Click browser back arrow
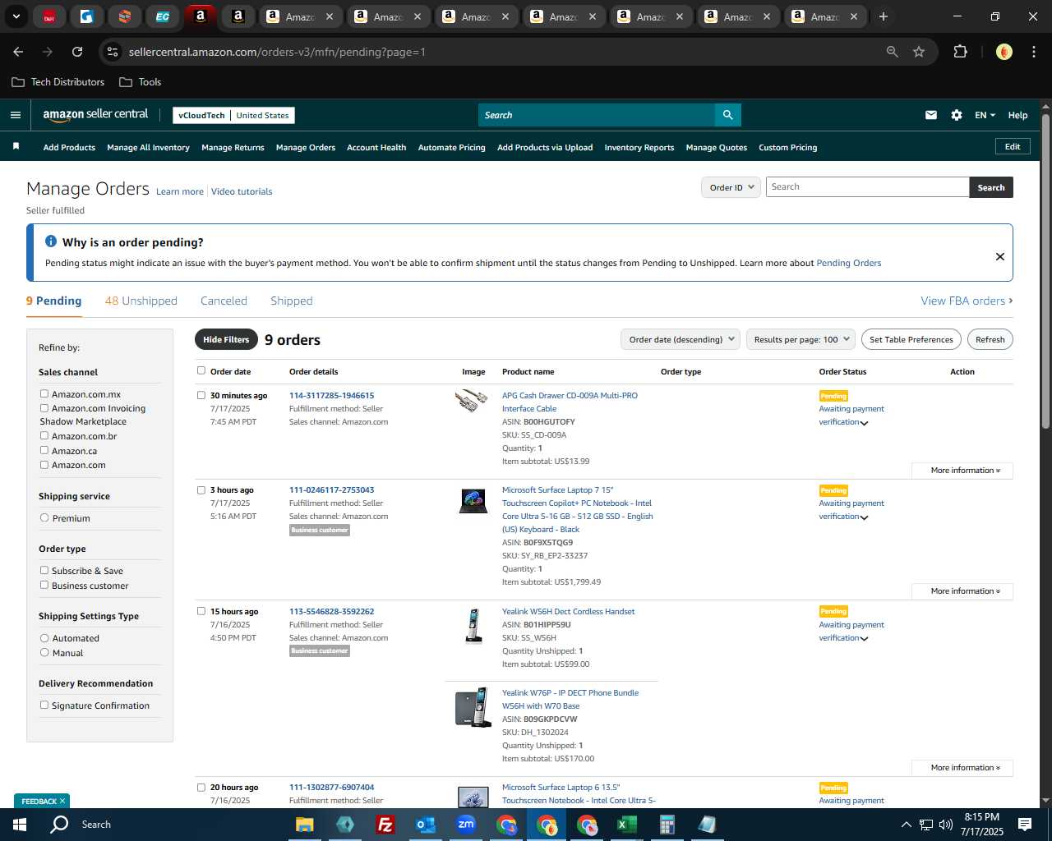The image size is (1052, 841). pyautogui.click(x=18, y=52)
